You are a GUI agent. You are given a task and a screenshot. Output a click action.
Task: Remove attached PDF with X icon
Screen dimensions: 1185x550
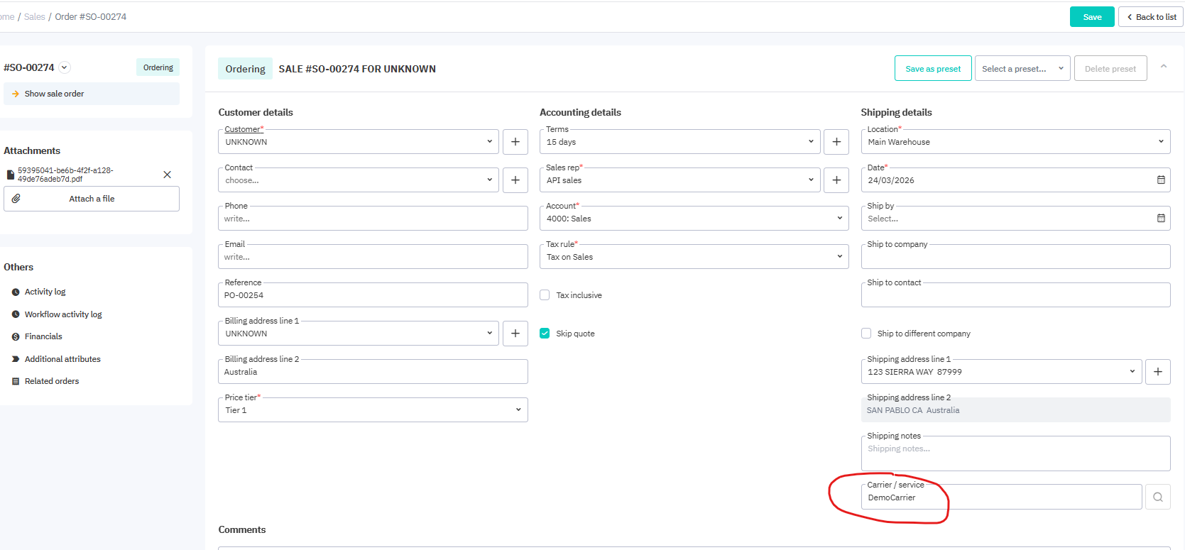point(168,175)
